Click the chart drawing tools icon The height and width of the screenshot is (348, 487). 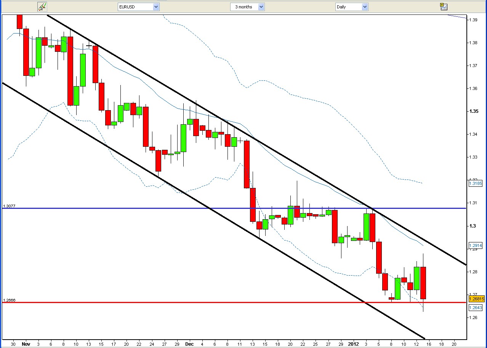pyautogui.click(x=42, y=6)
